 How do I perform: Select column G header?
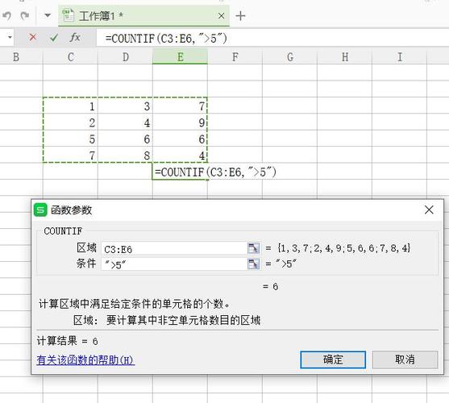click(x=289, y=57)
